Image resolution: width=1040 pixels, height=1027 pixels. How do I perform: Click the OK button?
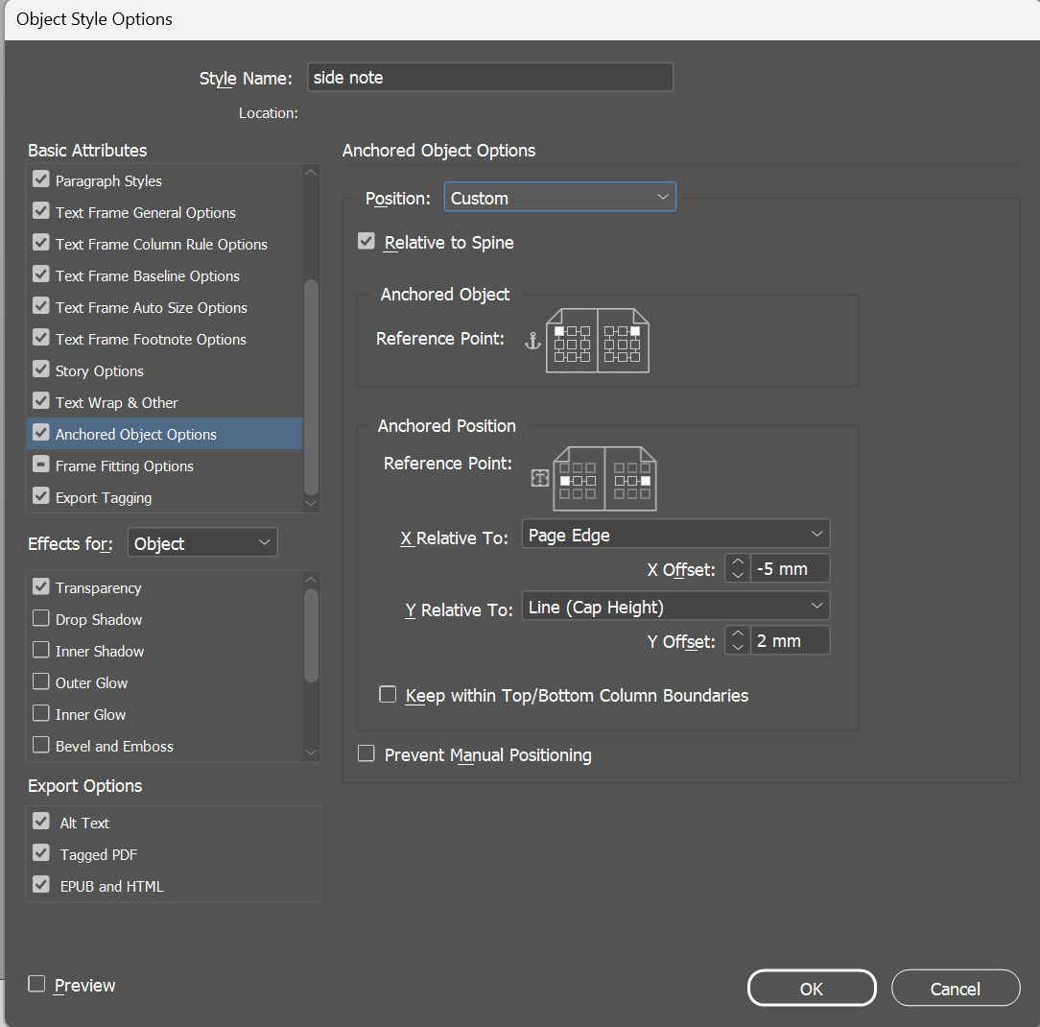click(x=812, y=989)
